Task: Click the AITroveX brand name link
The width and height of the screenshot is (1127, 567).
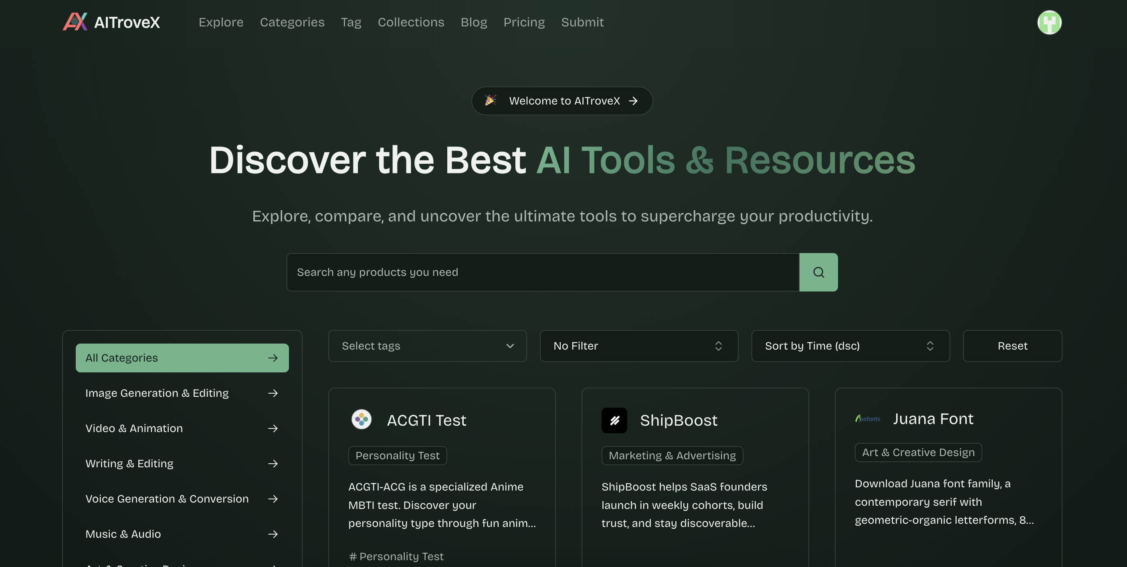Action: point(127,22)
